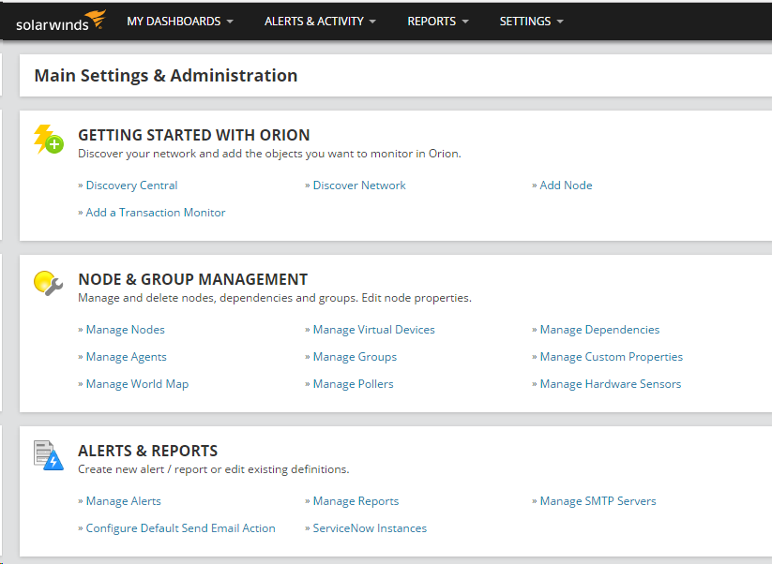
Task: Open Manage SMTP Servers
Action: [598, 501]
